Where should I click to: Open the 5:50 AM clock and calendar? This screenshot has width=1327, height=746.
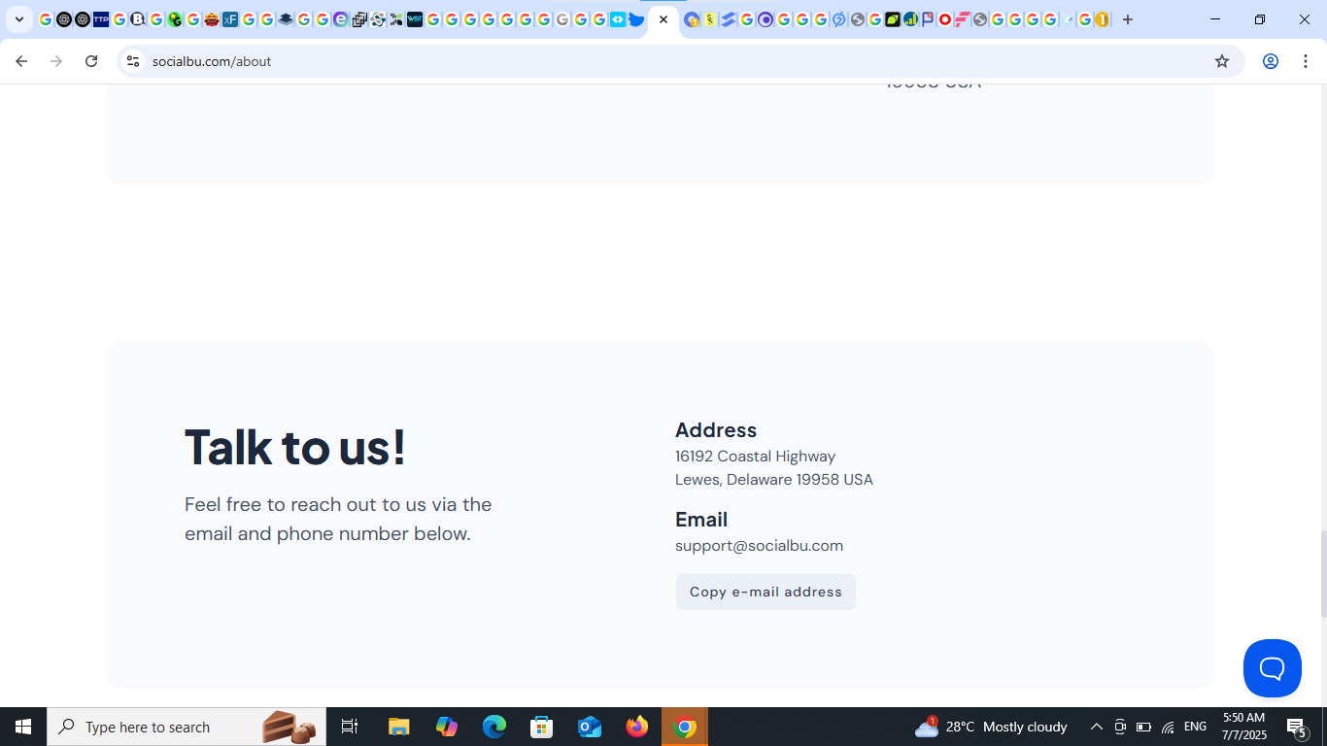pos(1243,727)
